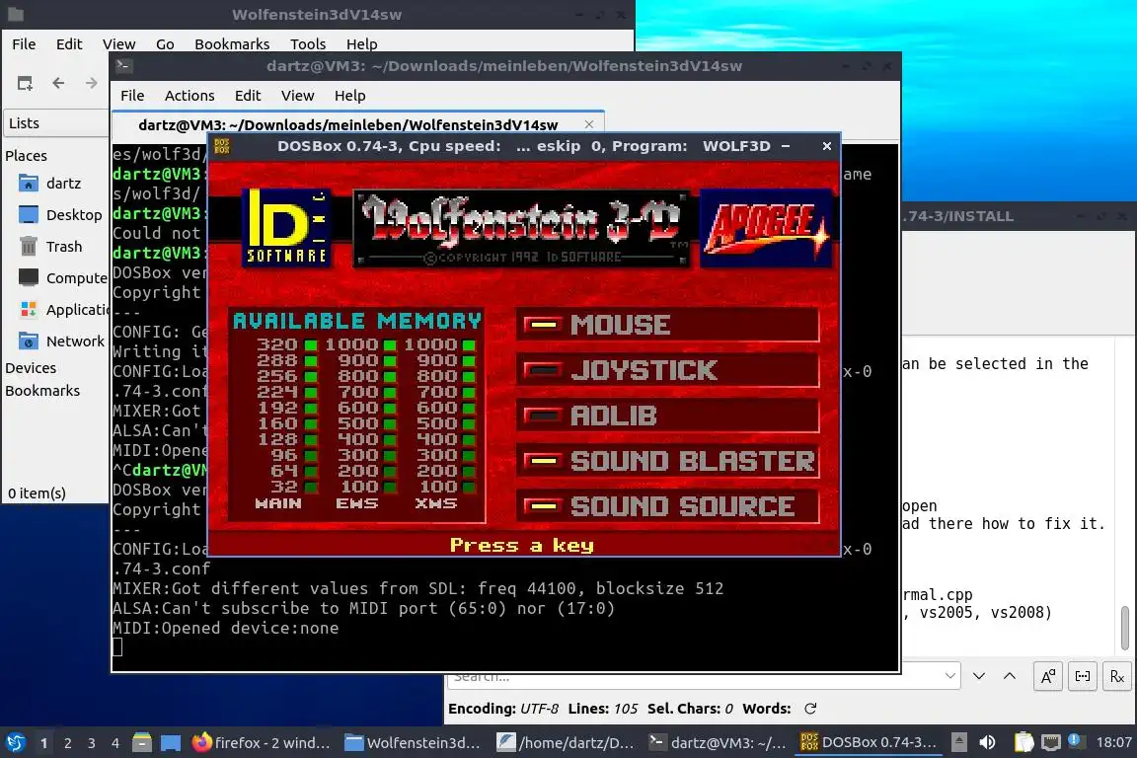Screen dimensions: 1137x758
Task: Click the id Software logo in the game
Action: point(286,227)
